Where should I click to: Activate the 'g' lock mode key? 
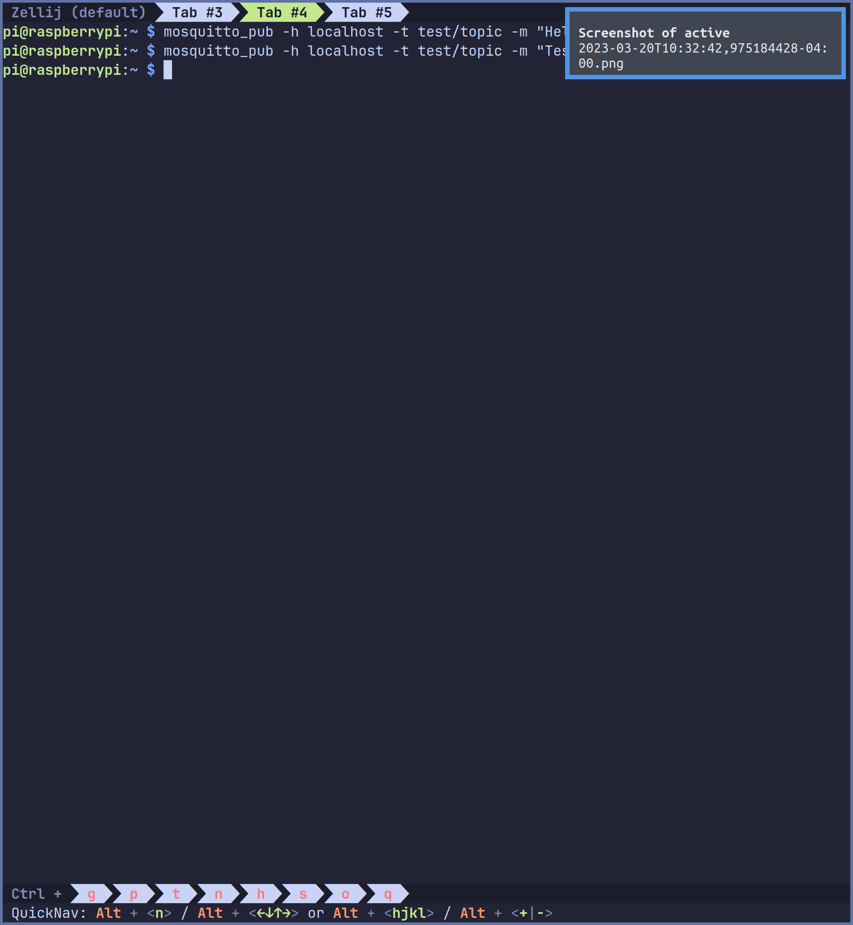(x=91, y=894)
